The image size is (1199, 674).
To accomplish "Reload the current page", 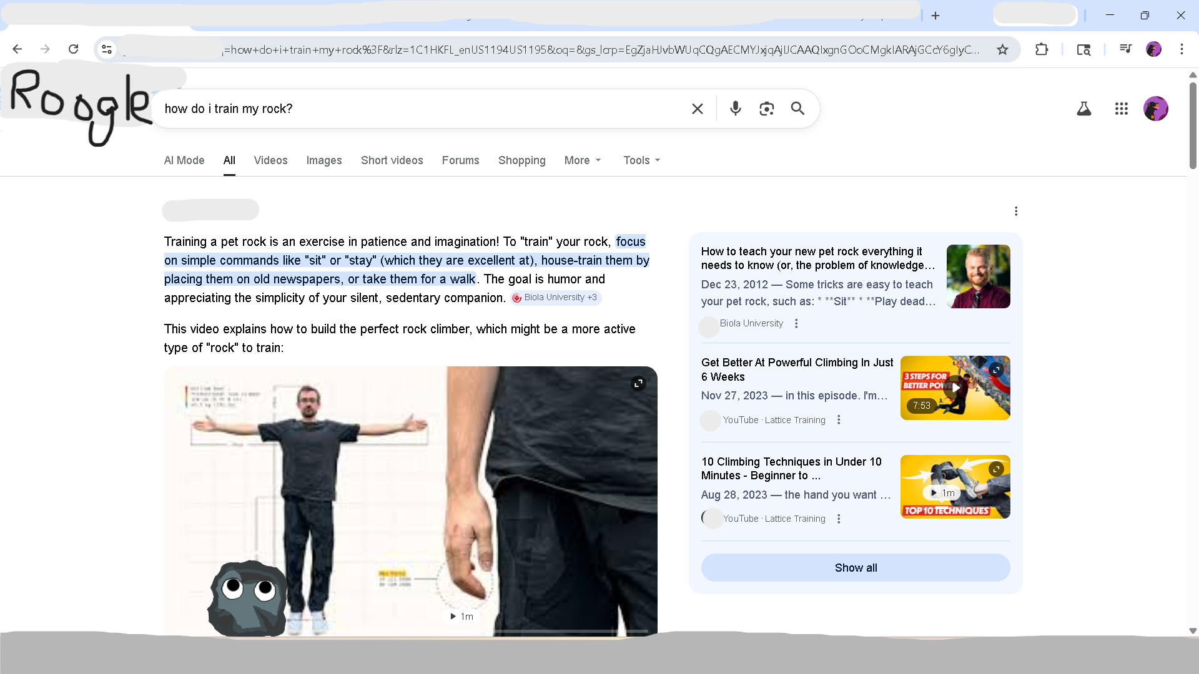I will [x=73, y=49].
